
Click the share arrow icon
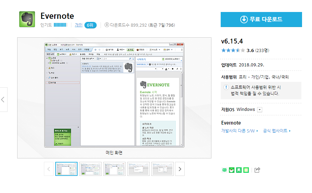tap(257, 170)
